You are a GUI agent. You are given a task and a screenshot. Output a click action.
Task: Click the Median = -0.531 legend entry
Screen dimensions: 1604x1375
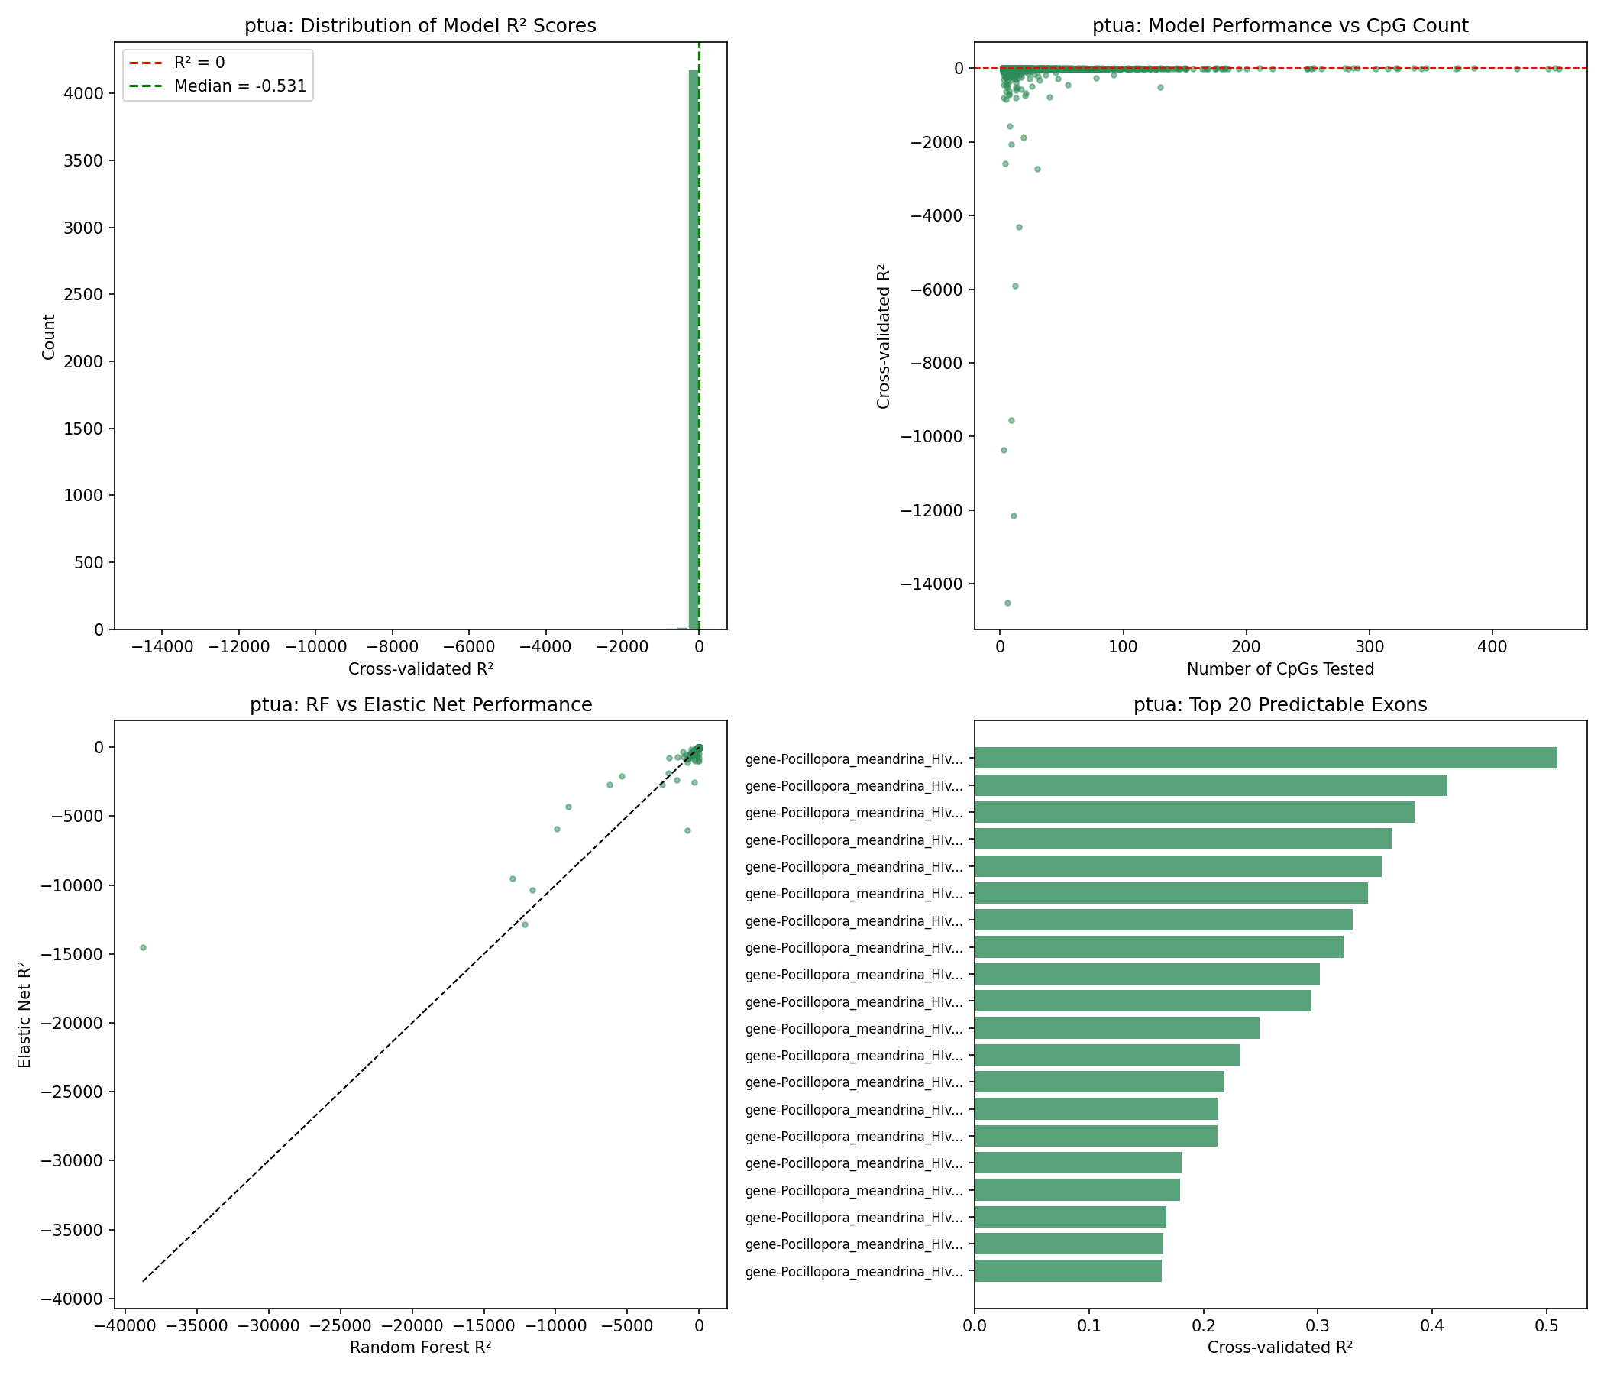click(239, 87)
